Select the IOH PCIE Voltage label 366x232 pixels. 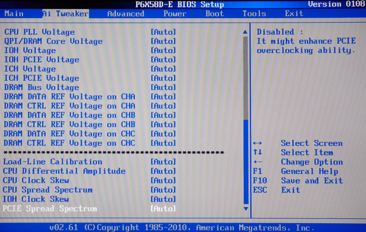41,60
